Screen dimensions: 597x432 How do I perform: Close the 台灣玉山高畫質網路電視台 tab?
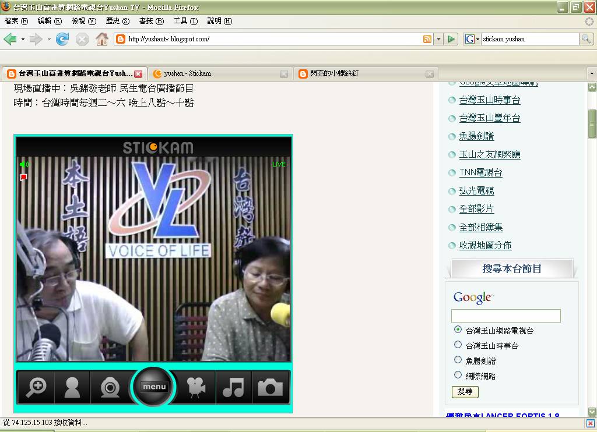click(x=138, y=74)
